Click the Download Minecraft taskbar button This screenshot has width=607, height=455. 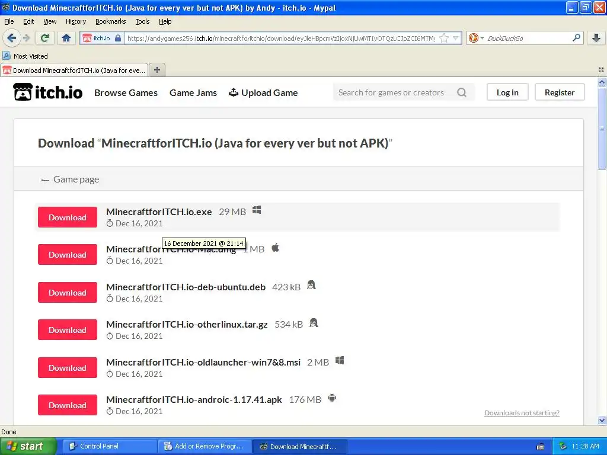pyautogui.click(x=300, y=446)
